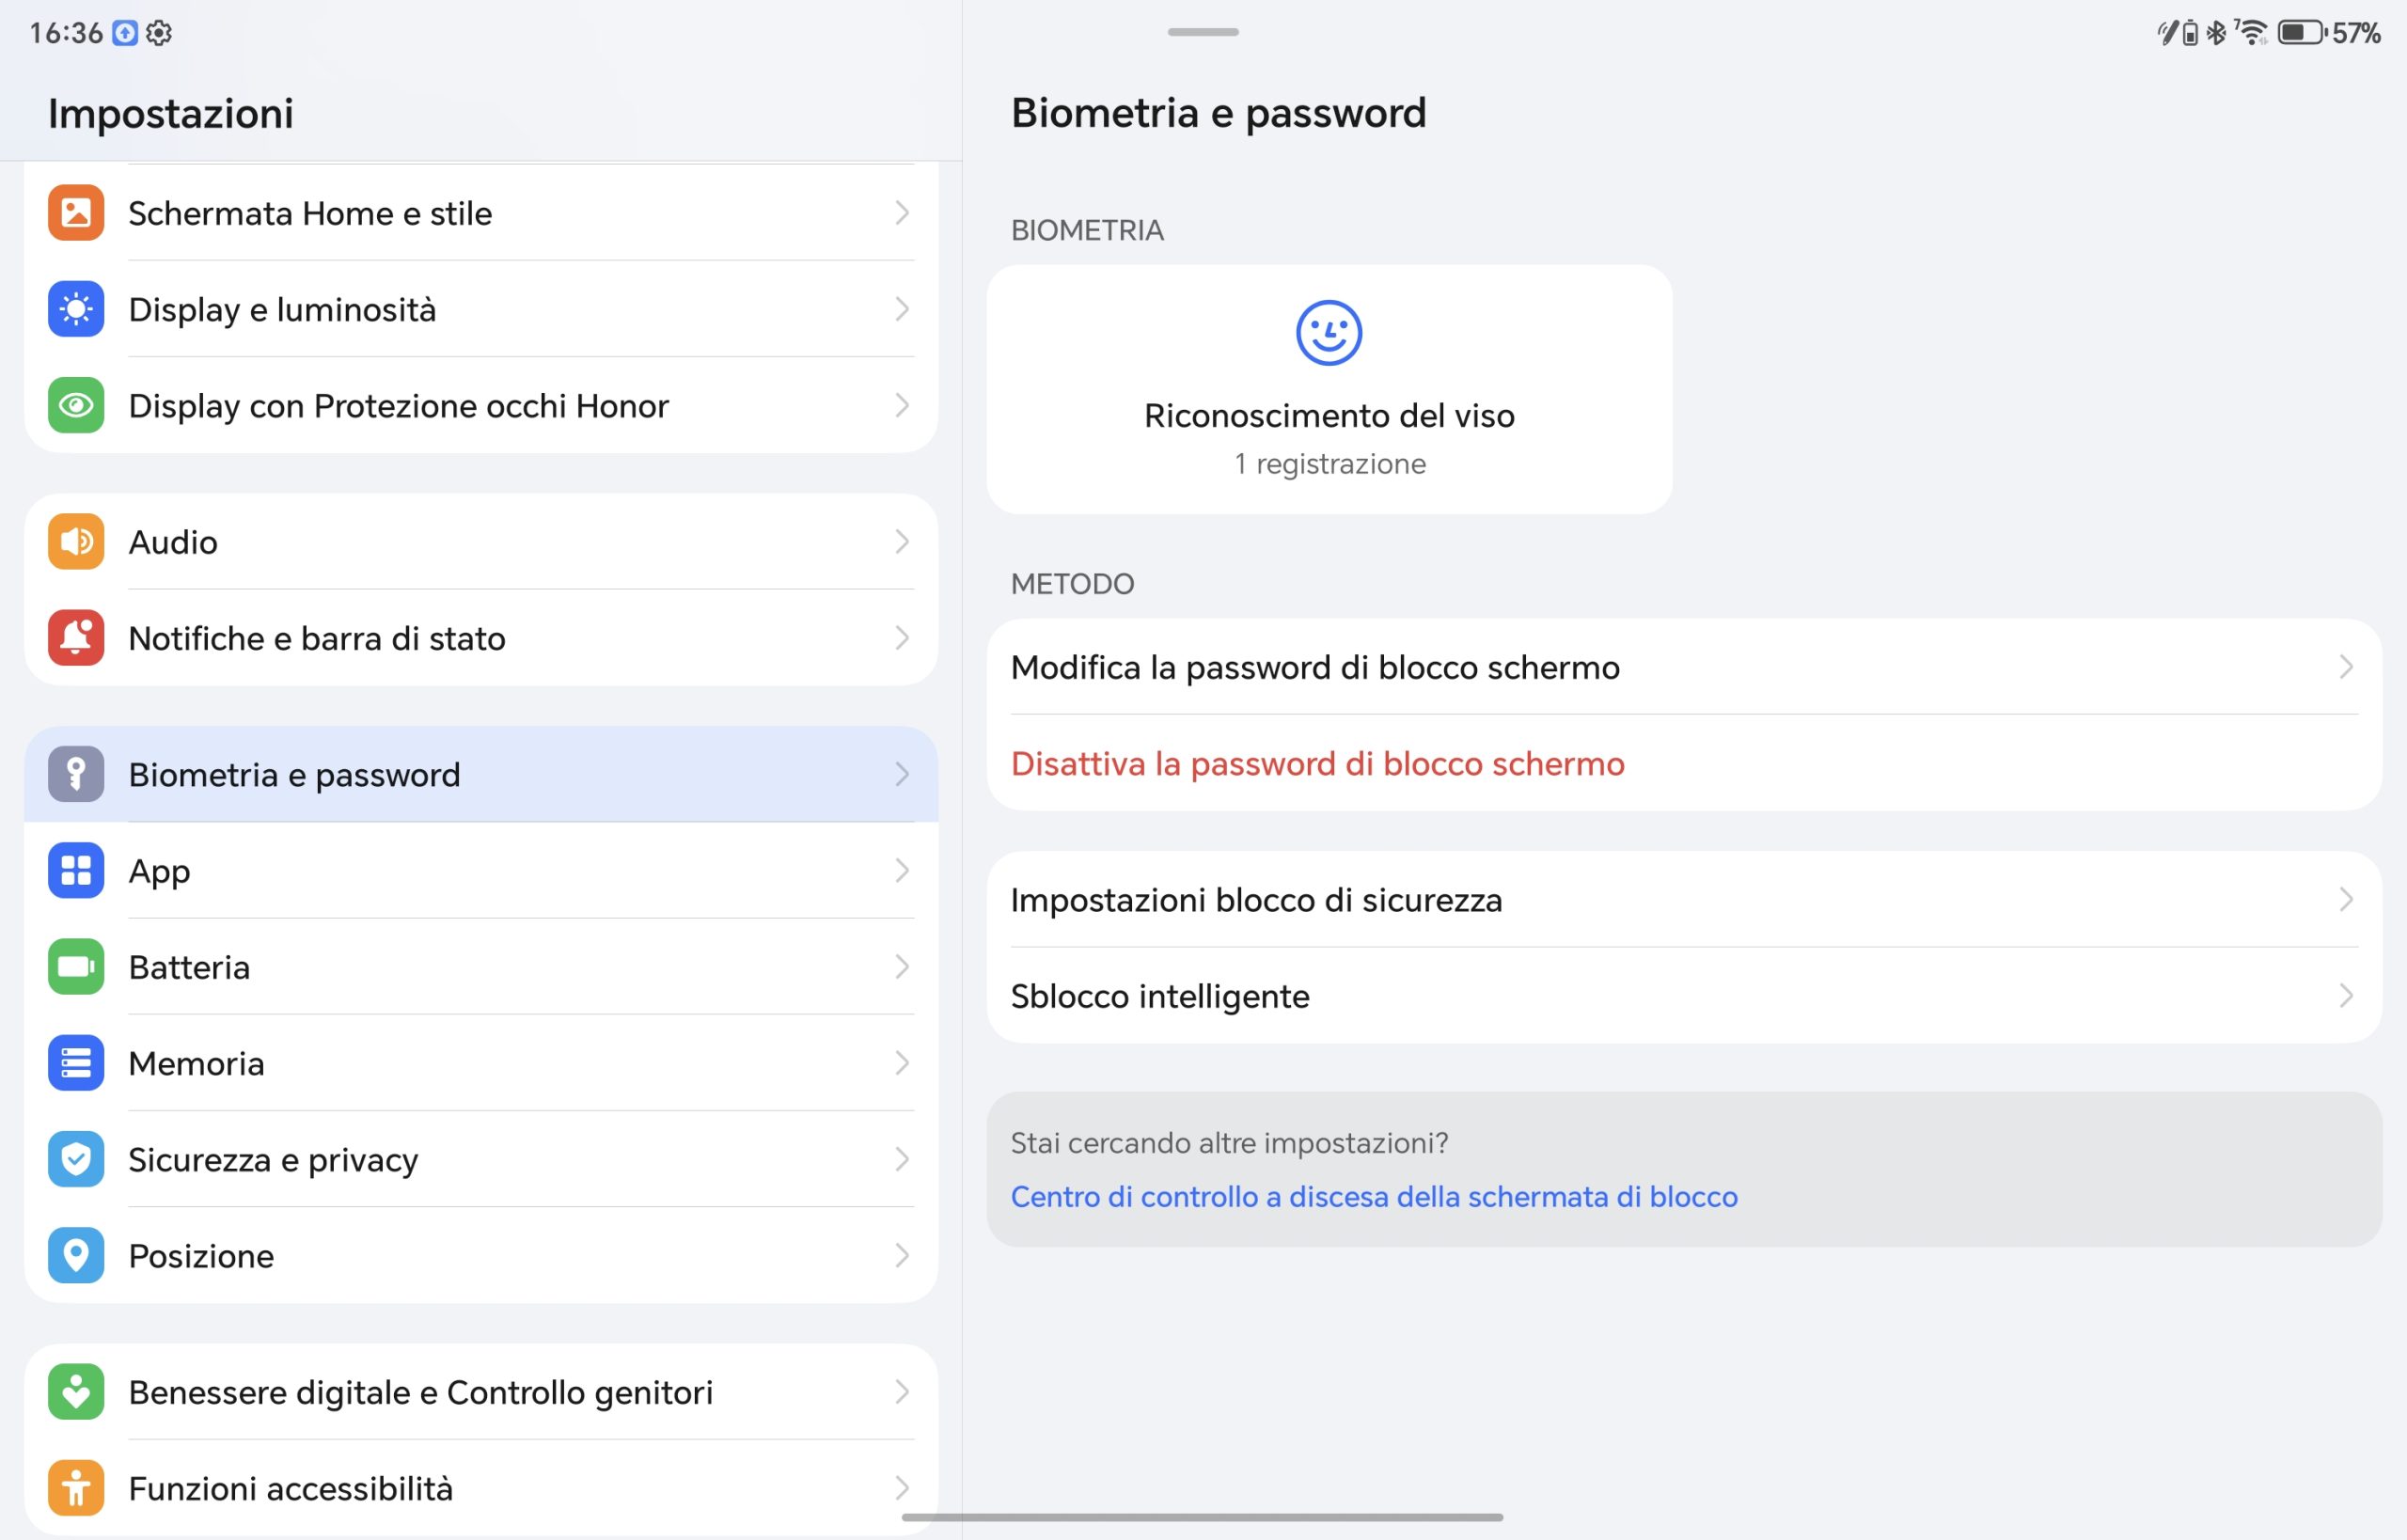Viewport: 2407px width, 1540px height.
Task: Tap the red Notifiche bell icon
Action: [76, 638]
